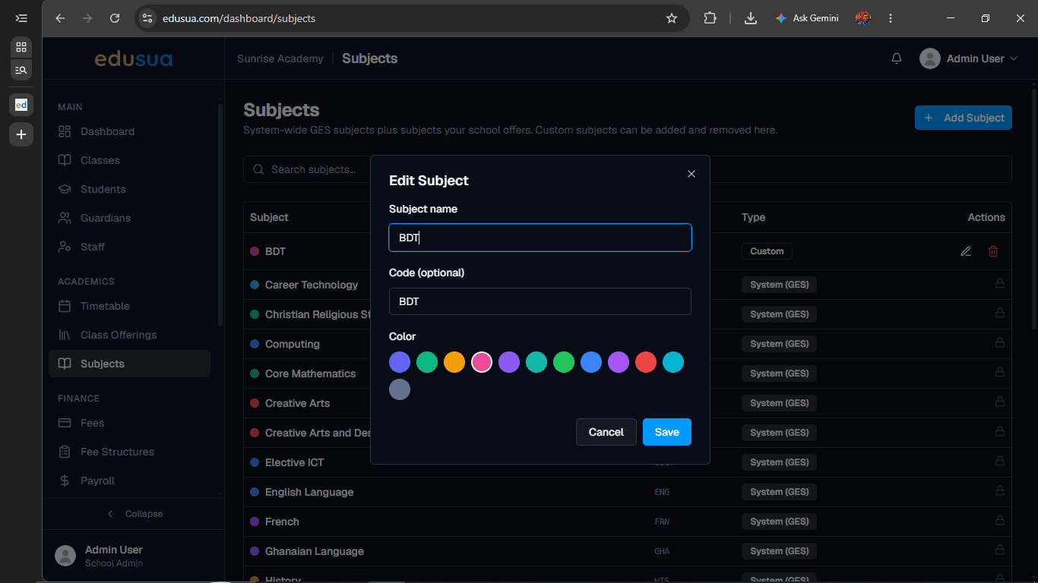
Task: Click the Cancel button
Action: (606, 432)
